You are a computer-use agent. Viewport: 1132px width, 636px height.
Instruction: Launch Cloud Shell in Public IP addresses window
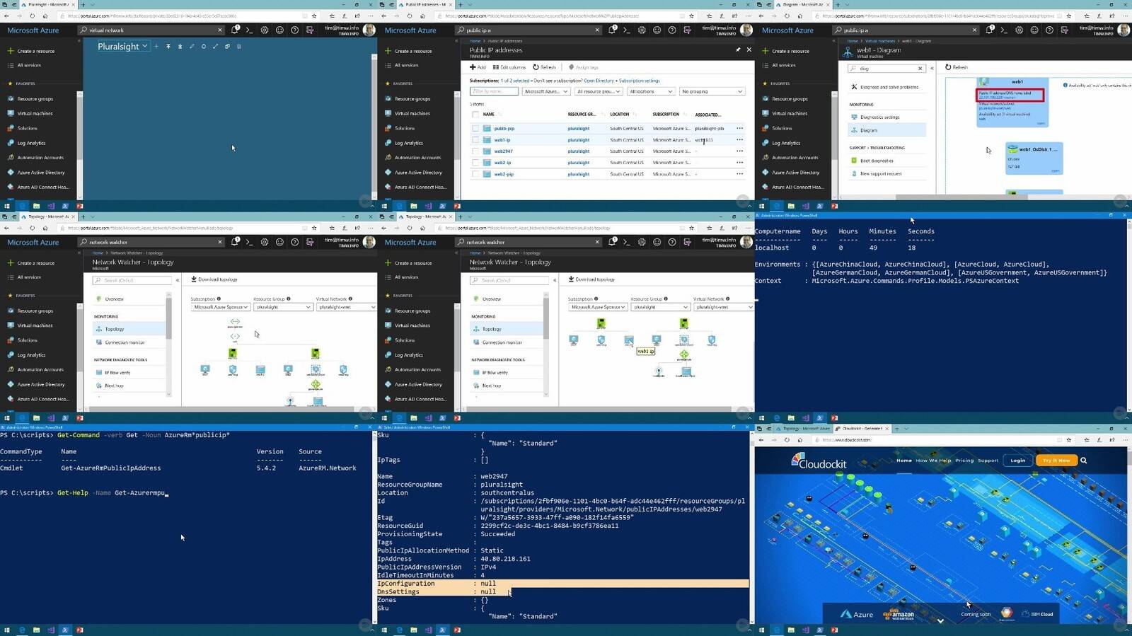(x=626, y=30)
